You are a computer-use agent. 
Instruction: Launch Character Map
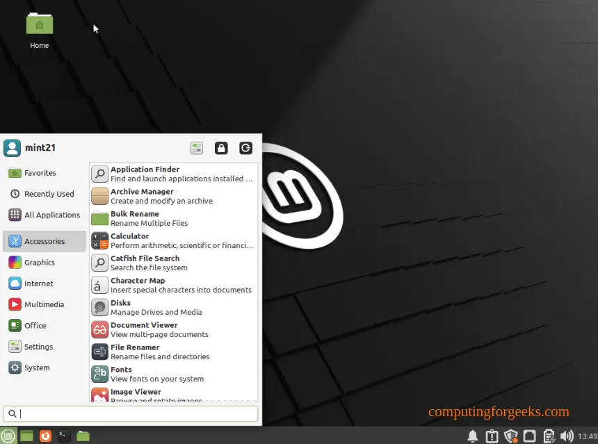174,285
